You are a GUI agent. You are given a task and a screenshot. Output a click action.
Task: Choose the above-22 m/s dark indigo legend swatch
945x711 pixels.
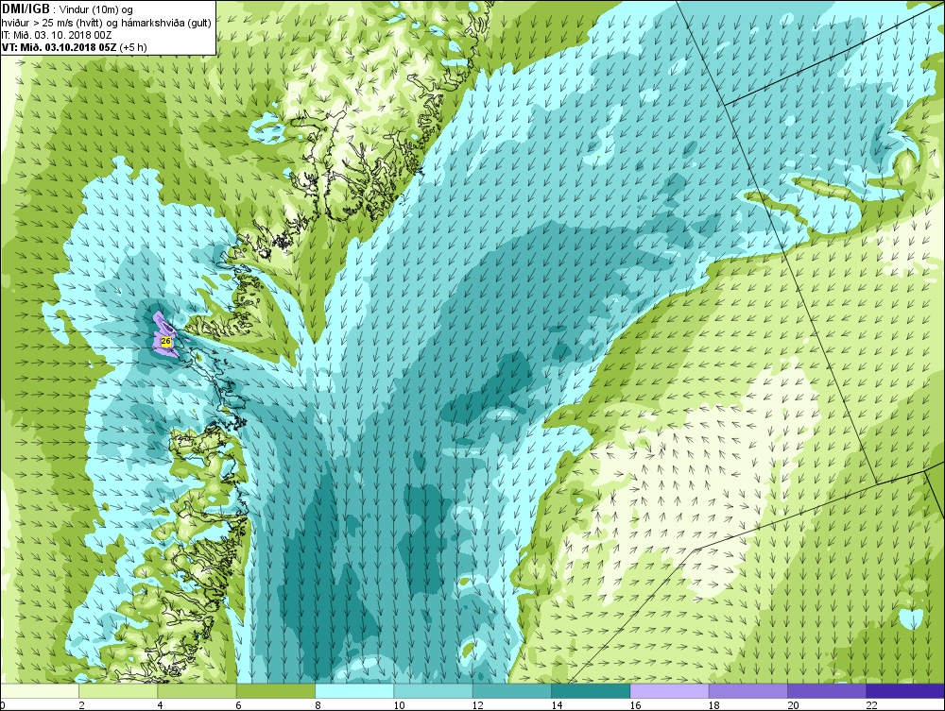tap(905, 690)
